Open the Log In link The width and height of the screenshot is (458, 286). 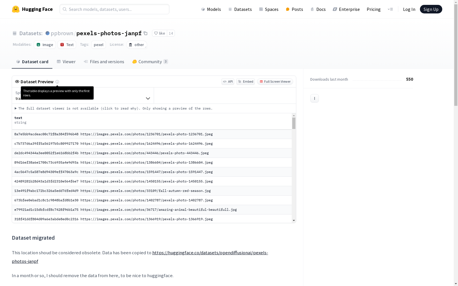[x=409, y=9]
